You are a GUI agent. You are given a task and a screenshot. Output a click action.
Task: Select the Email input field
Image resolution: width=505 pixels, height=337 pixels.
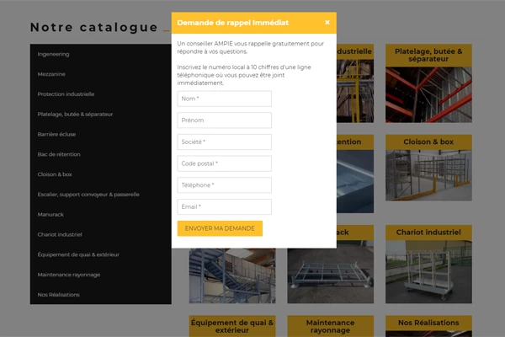(224, 206)
